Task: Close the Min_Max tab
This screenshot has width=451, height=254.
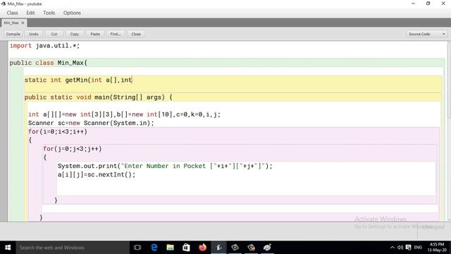Action: 23,23
